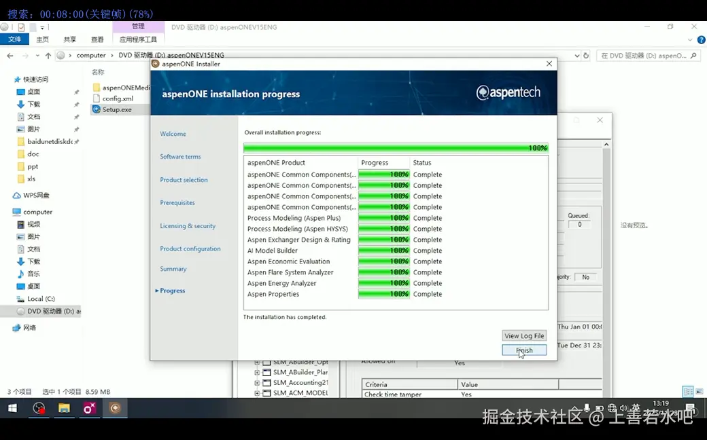Go up one folder level

coord(48,56)
